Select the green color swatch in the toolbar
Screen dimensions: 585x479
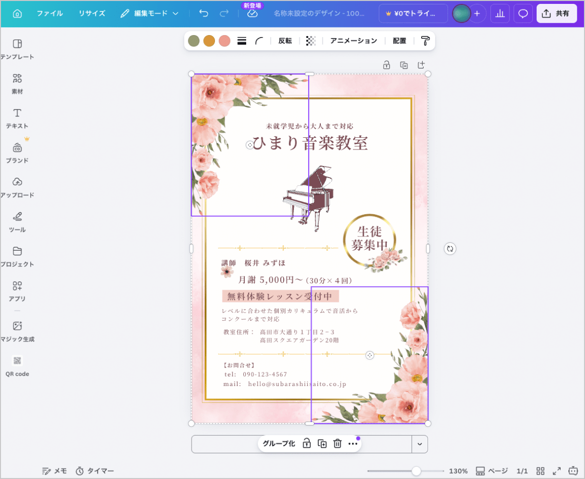click(x=193, y=41)
